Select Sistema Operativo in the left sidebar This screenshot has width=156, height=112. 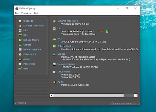[x=33, y=26]
